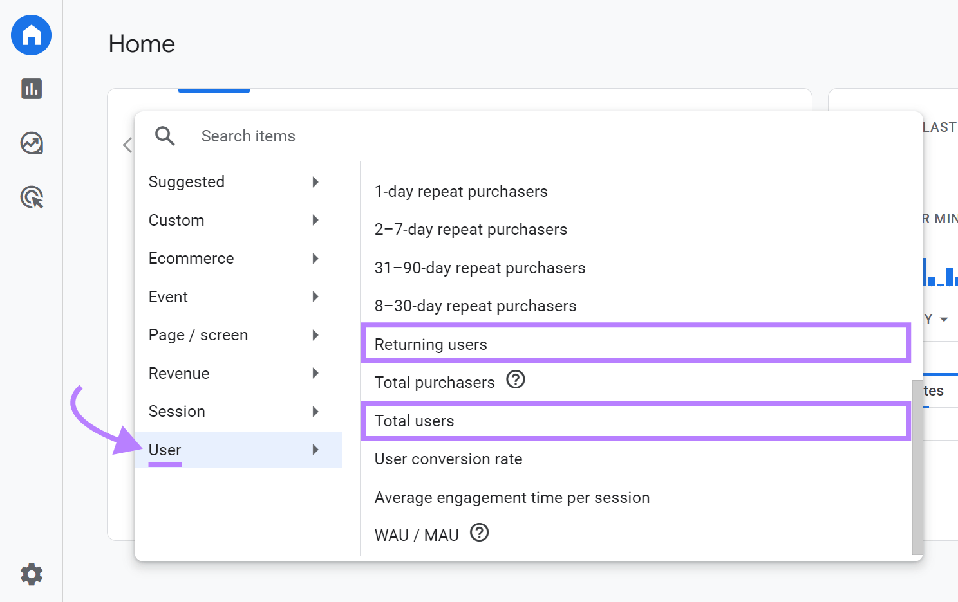Open the Admin settings gear
This screenshot has height=602, width=958.
click(x=31, y=574)
